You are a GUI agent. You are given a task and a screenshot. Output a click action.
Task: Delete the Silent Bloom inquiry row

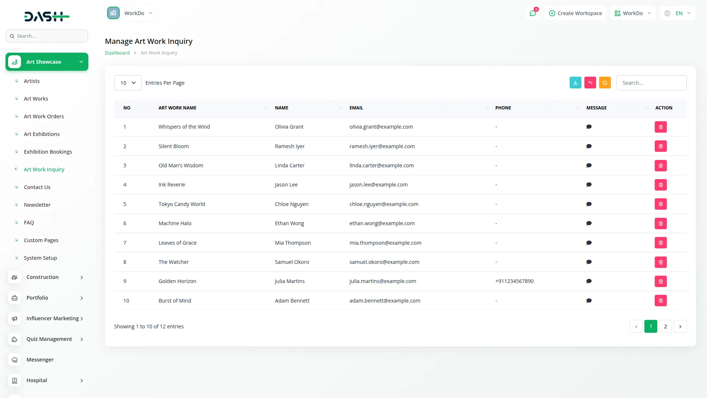click(661, 146)
